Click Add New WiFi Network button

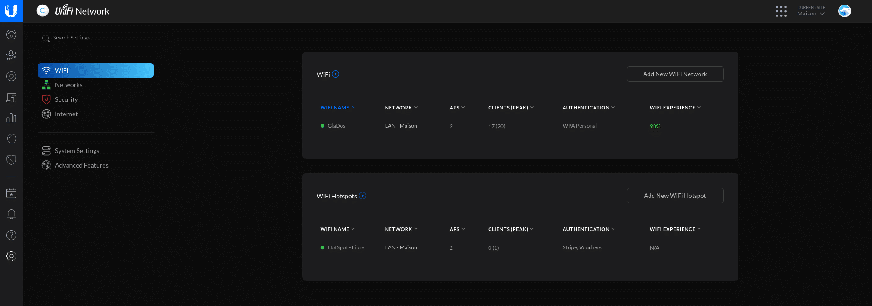[x=675, y=74]
